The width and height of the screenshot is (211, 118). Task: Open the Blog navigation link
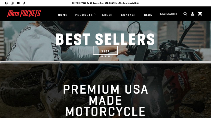click(148, 15)
